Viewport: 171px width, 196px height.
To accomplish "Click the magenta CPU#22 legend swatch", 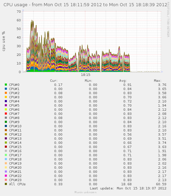I will tap(6, 176).
